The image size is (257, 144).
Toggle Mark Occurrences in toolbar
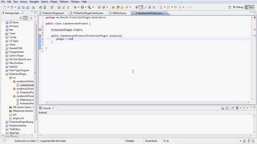coord(141,7)
